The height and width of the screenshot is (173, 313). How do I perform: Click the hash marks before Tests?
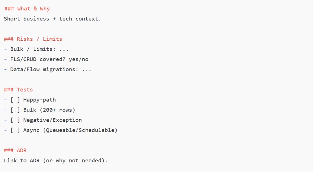click(9, 90)
